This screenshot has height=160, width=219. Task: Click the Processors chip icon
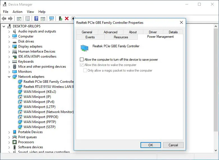15,142
